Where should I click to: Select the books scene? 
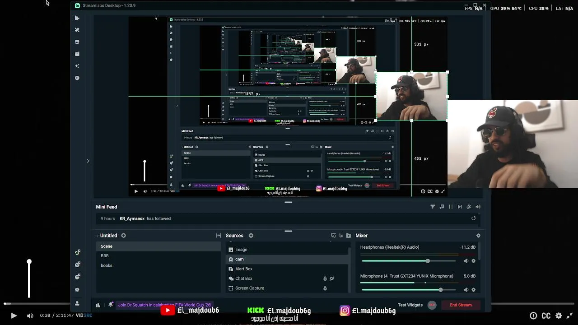click(x=158, y=265)
